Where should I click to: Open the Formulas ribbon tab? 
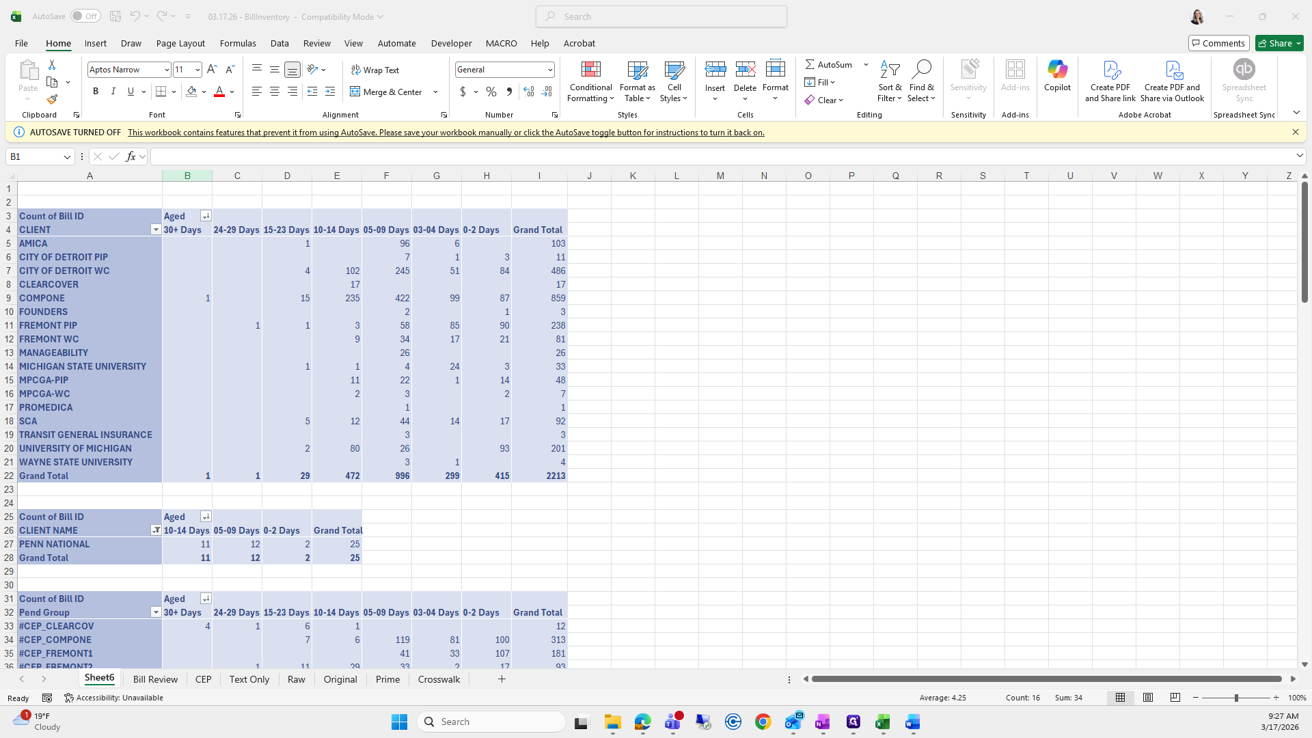point(238,43)
